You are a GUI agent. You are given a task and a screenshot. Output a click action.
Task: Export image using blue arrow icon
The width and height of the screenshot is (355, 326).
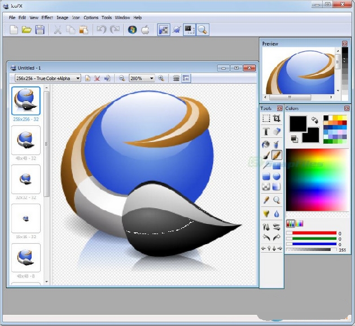107,78
